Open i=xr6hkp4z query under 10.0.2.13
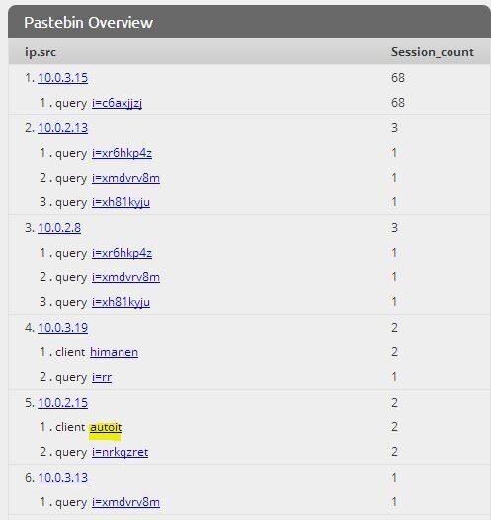Image resolution: width=491 pixels, height=520 pixels. (x=122, y=153)
